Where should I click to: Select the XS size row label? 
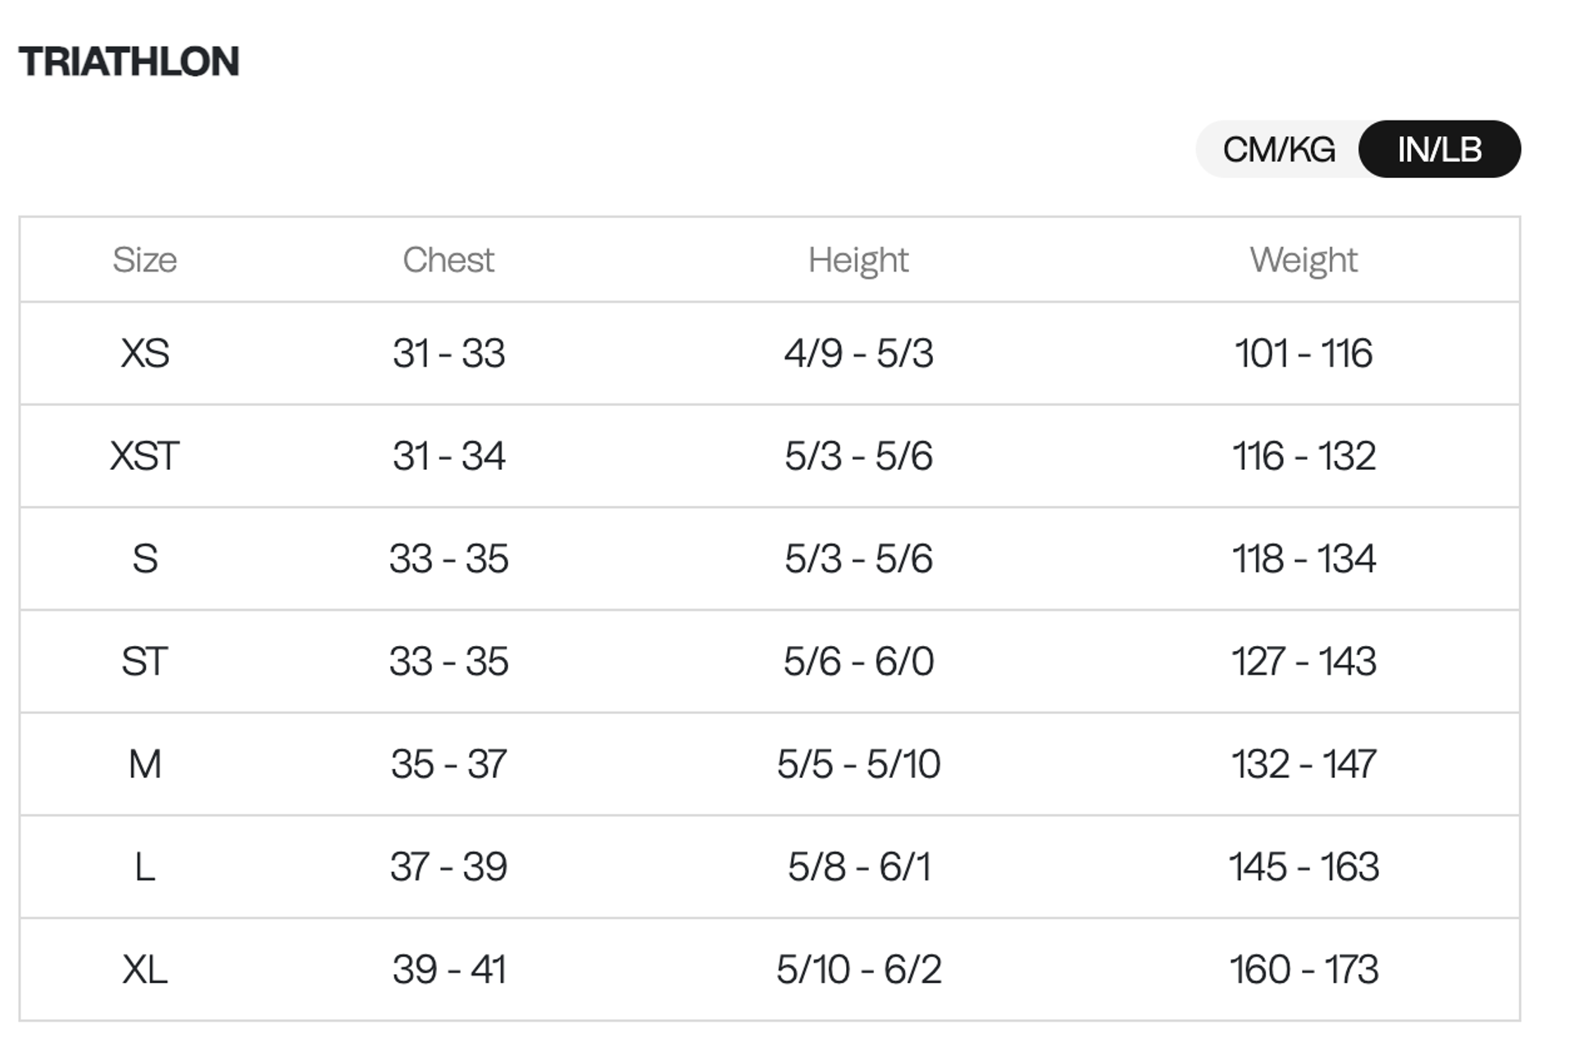[144, 353]
